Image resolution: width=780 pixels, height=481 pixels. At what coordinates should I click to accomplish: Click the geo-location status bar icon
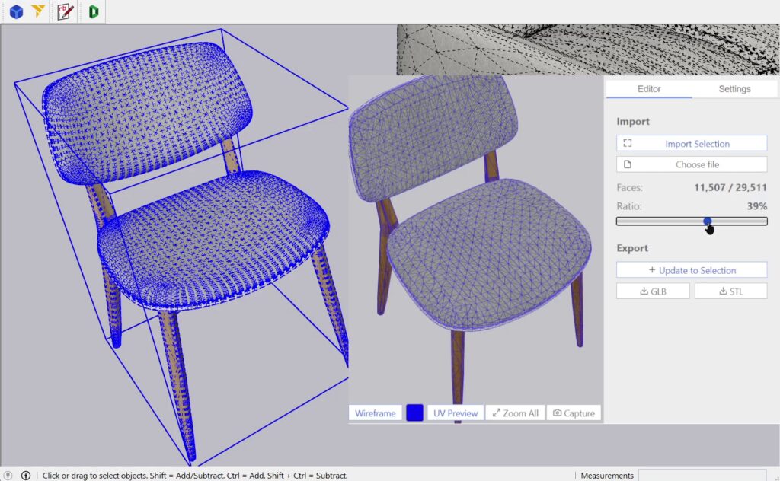8,476
